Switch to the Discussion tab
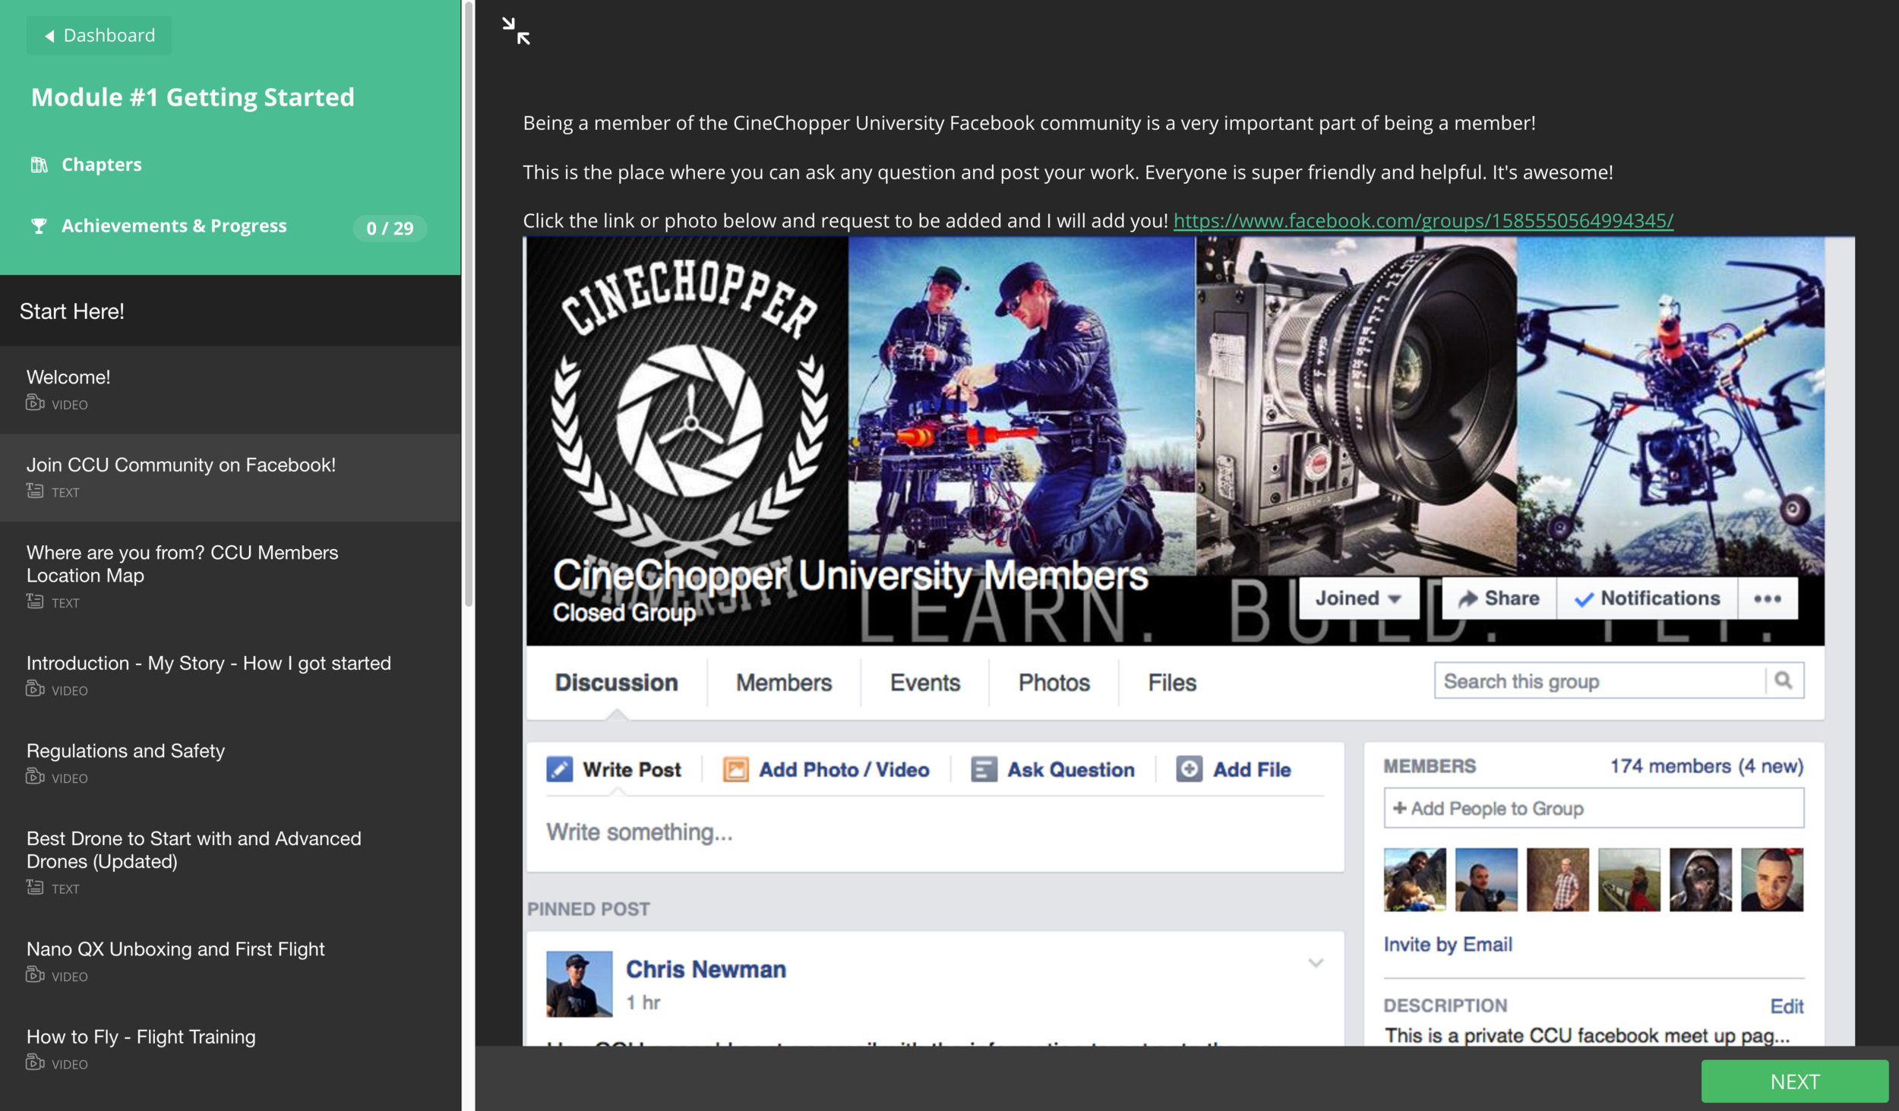The height and width of the screenshot is (1111, 1899). click(616, 683)
